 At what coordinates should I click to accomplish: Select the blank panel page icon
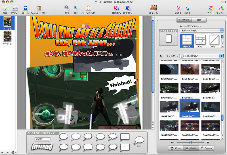169,38
